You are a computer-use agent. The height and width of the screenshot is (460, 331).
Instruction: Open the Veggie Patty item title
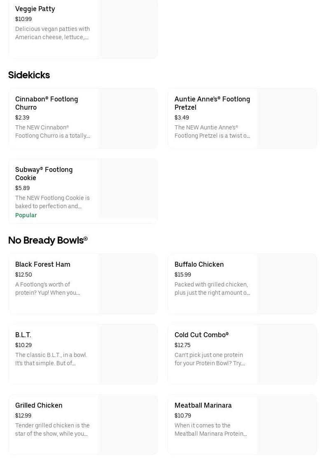(35, 9)
